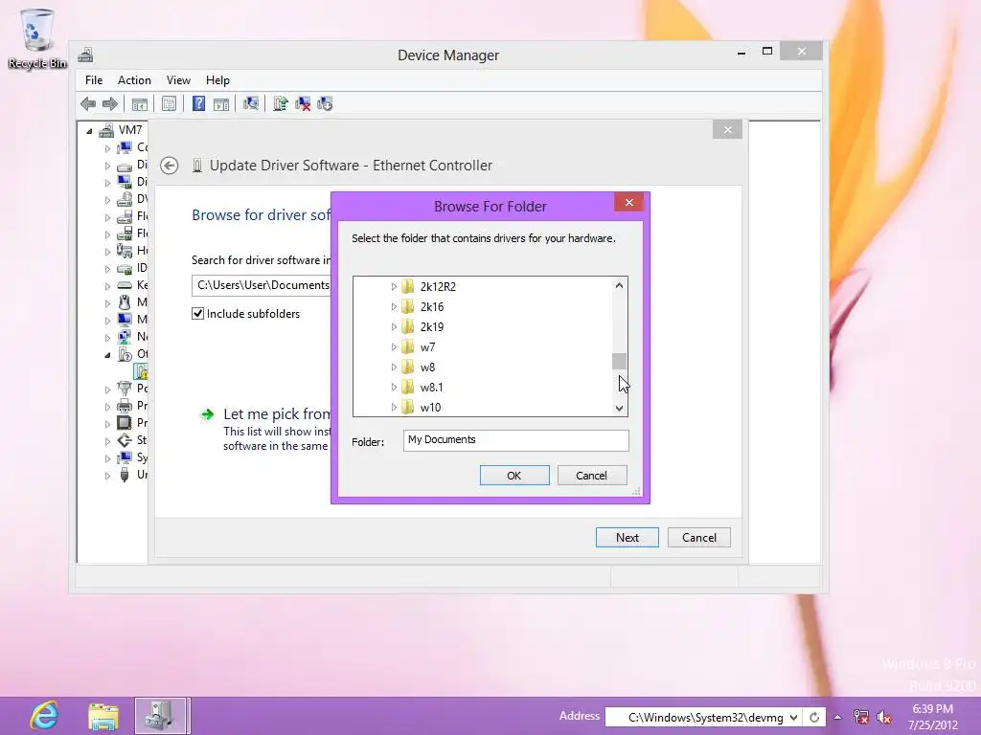The height and width of the screenshot is (735, 981).
Task: Open the File menu
Action: tap(94, 80)
